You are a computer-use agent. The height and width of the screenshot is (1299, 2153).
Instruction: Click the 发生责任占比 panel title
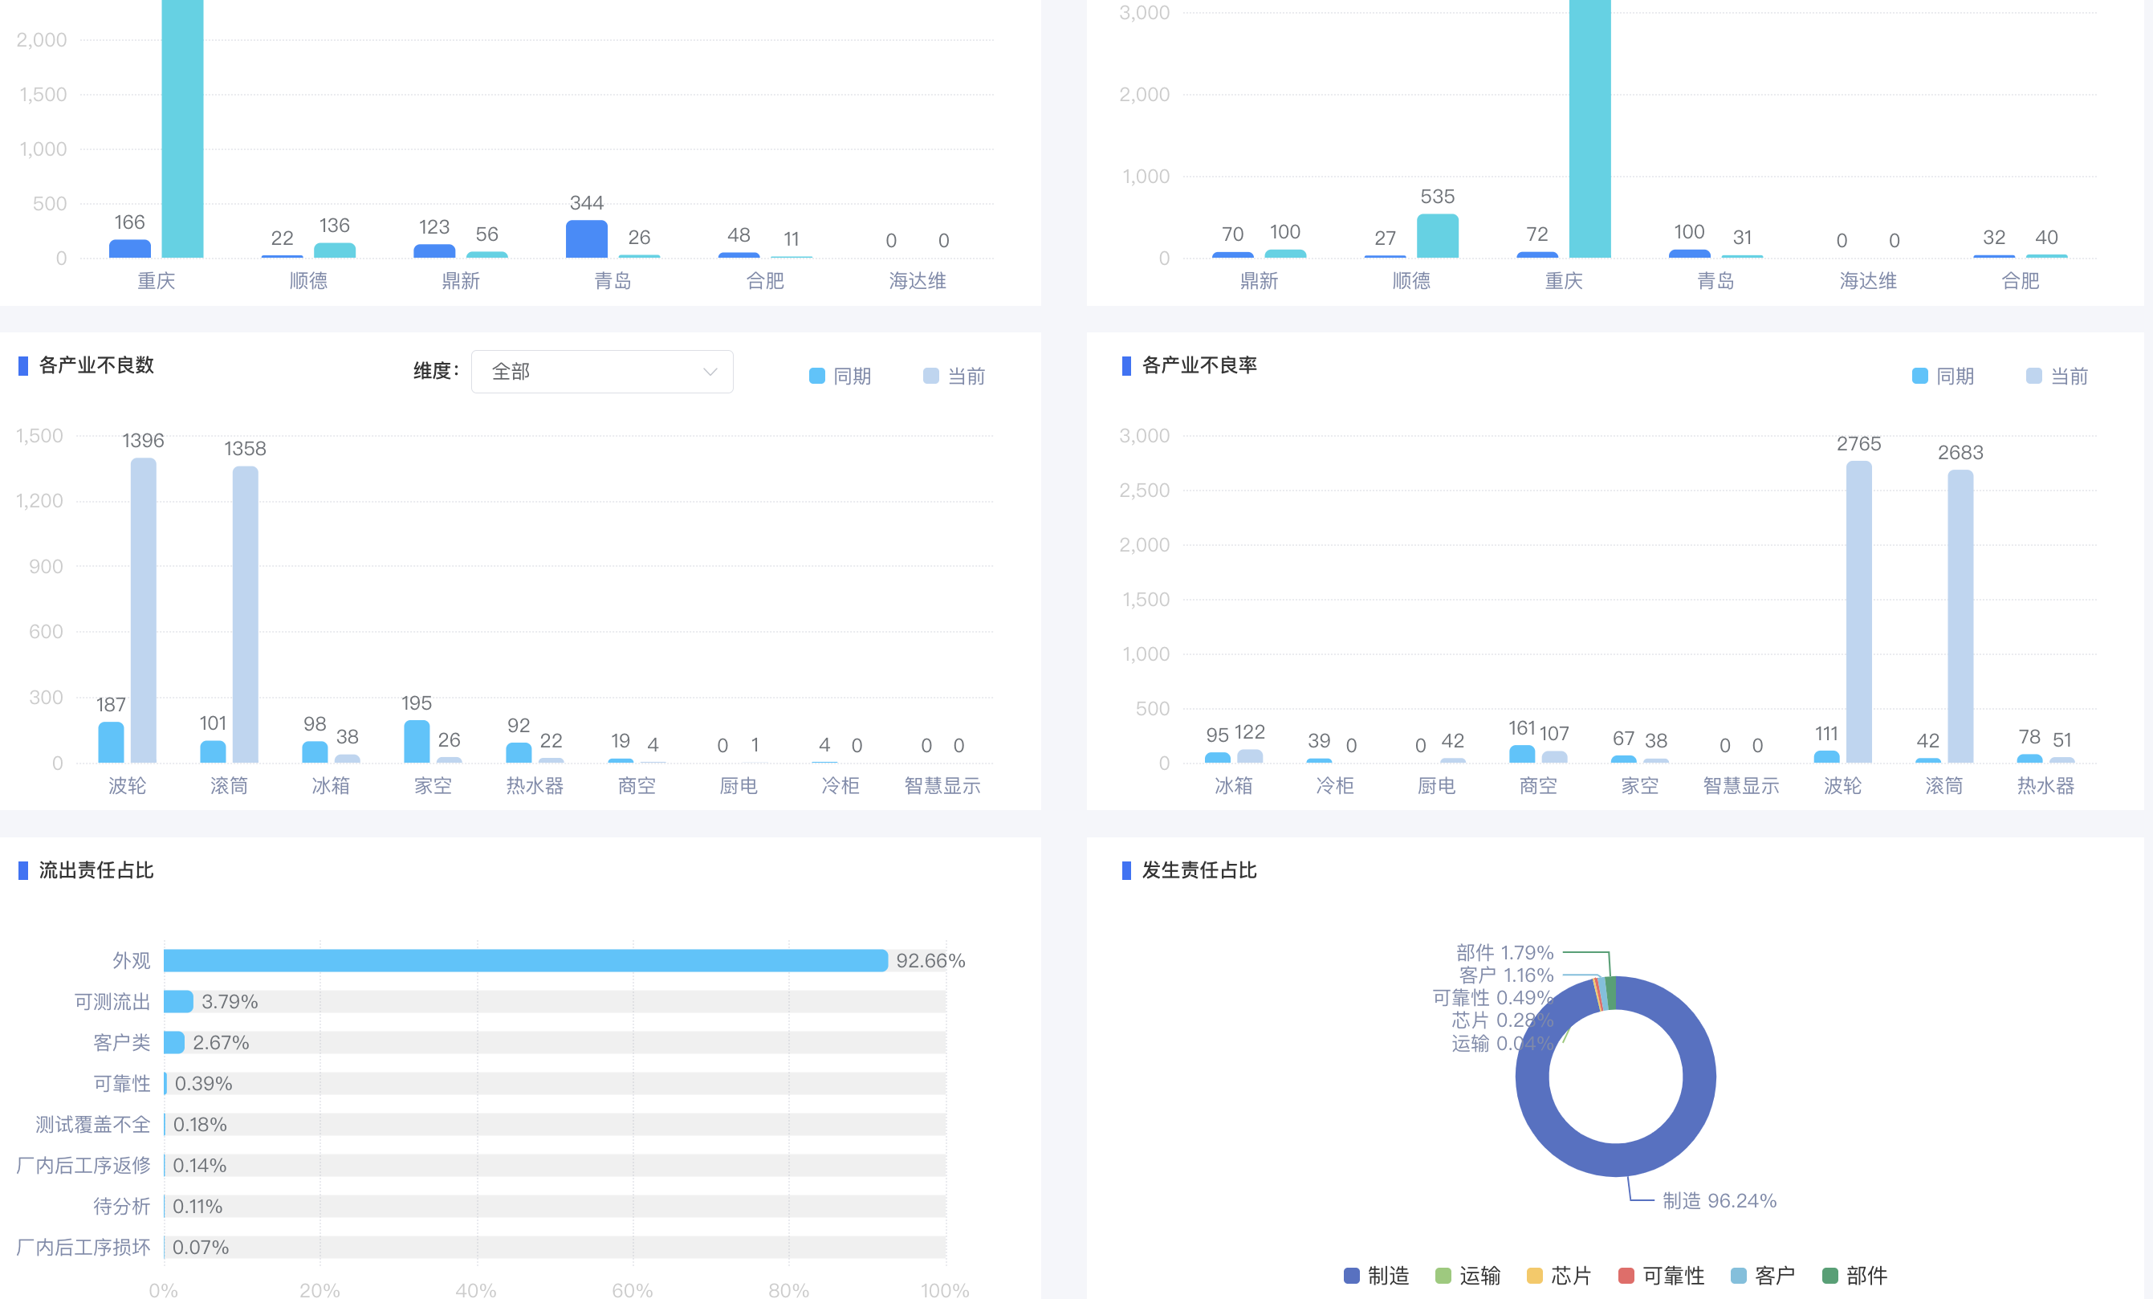(x=1199, y=870)
